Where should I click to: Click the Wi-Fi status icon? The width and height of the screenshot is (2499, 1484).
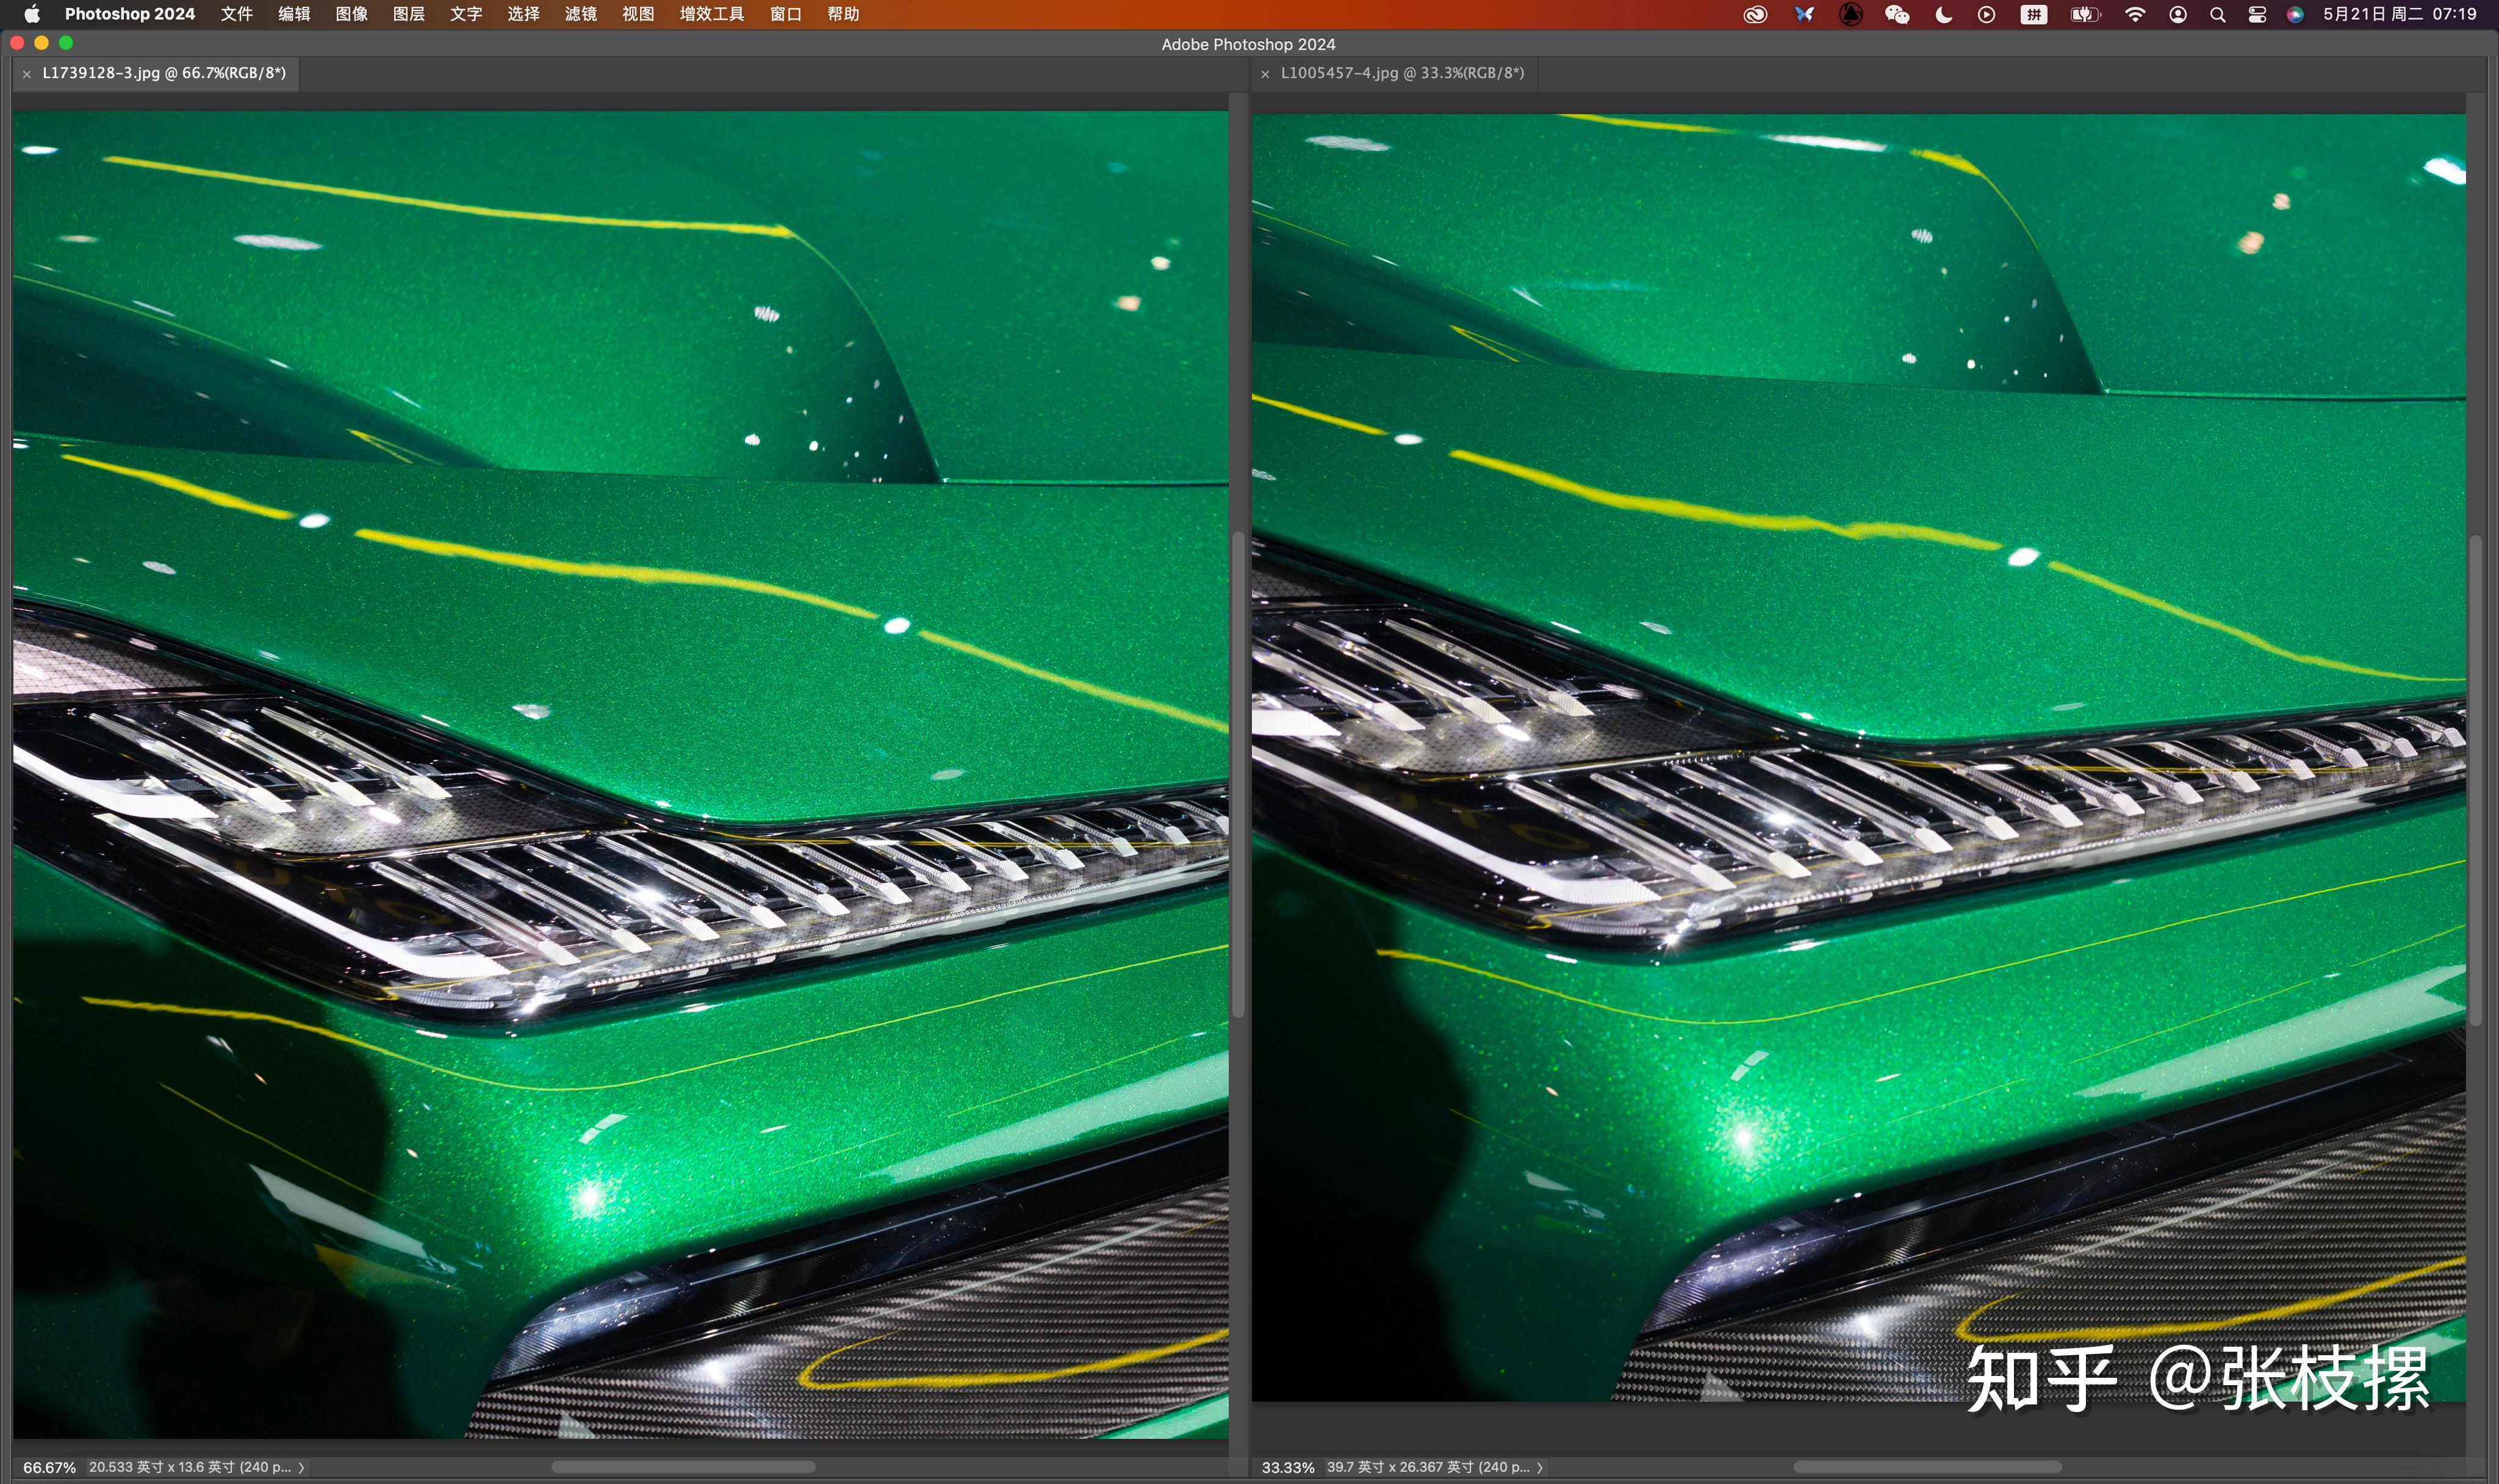(2135, 14)
